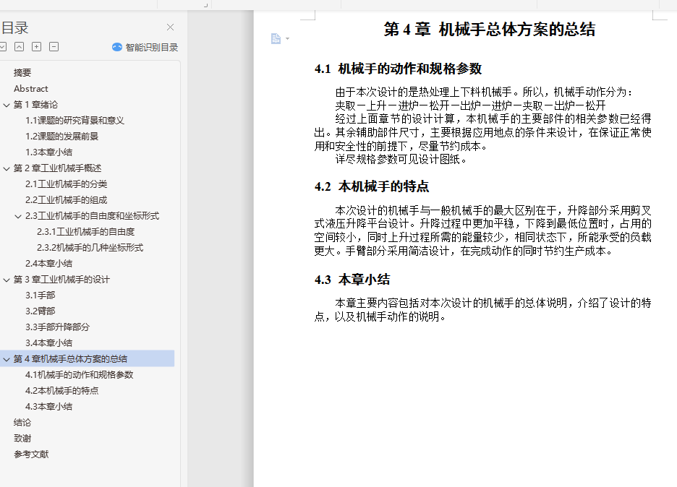Collapse the 第 1 章绪论 tree node
677x487 pixels.
coord(7,105)
